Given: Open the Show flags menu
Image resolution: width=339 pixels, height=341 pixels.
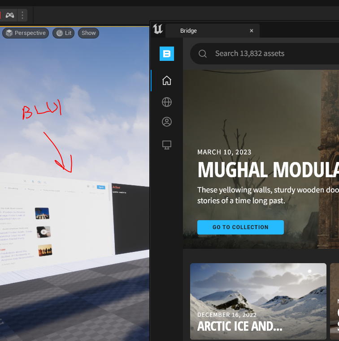Looking at the screenshot, I should tap(88, 33).
